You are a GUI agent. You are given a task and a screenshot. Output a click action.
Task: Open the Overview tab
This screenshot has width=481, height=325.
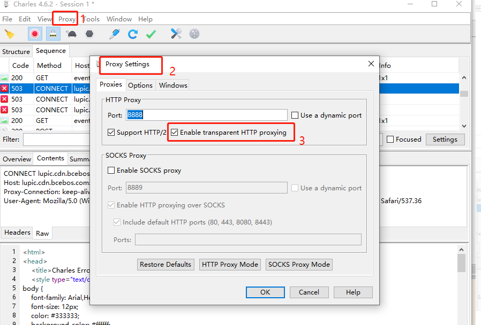[17, 159]
